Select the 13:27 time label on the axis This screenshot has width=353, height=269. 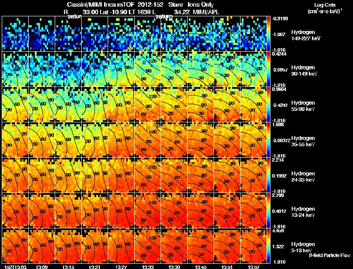(121, 267)
